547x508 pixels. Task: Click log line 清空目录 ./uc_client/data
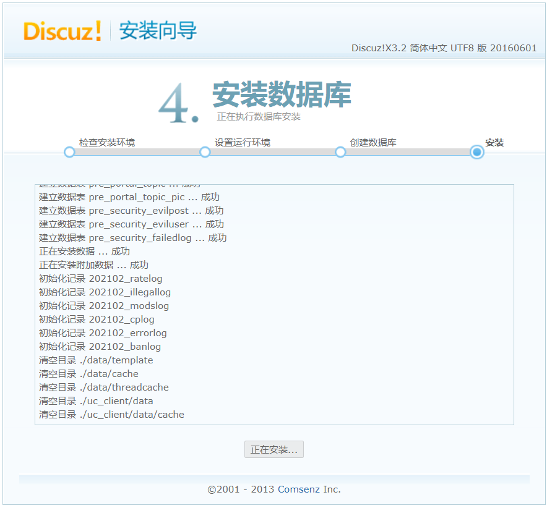coord(96,401)
